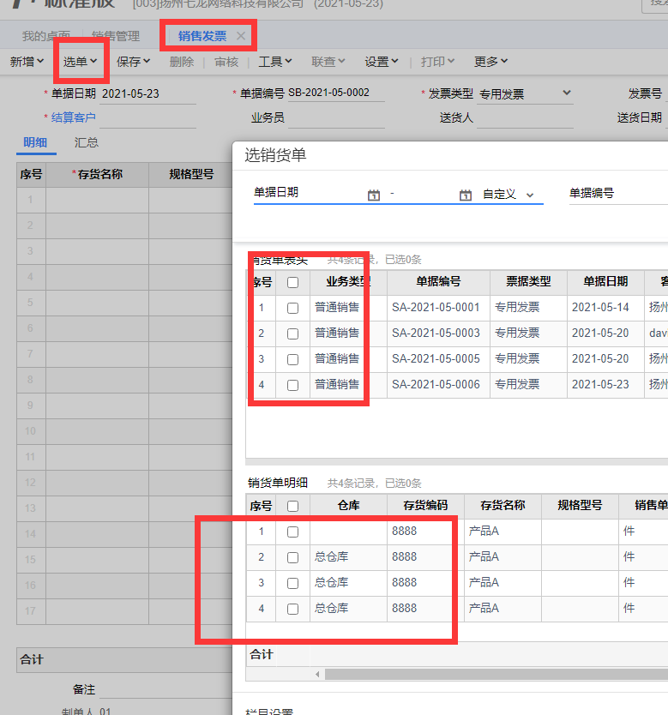Click the horizontal scrollbar in detail table

496,674
